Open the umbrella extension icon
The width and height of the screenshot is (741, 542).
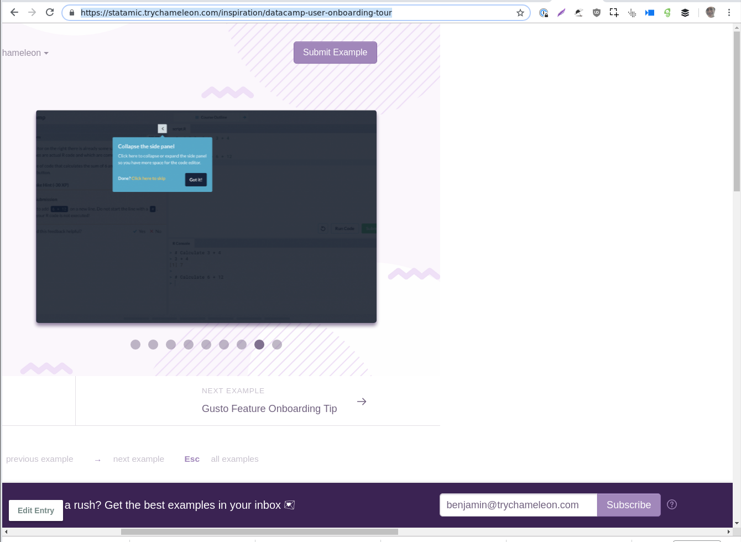point(579,13)
